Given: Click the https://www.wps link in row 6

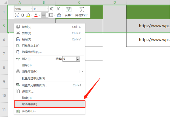Looking at the screenshot, I should pyautogui.click(x=154, y=40).
